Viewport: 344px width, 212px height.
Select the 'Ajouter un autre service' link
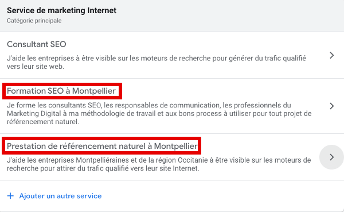pos(60,196)
